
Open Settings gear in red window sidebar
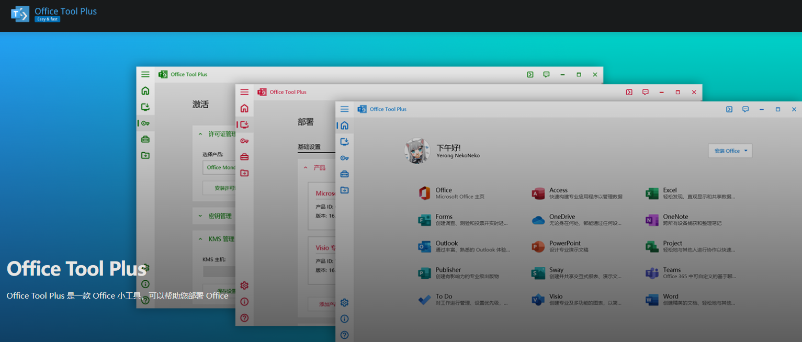(x=244, y=286)
